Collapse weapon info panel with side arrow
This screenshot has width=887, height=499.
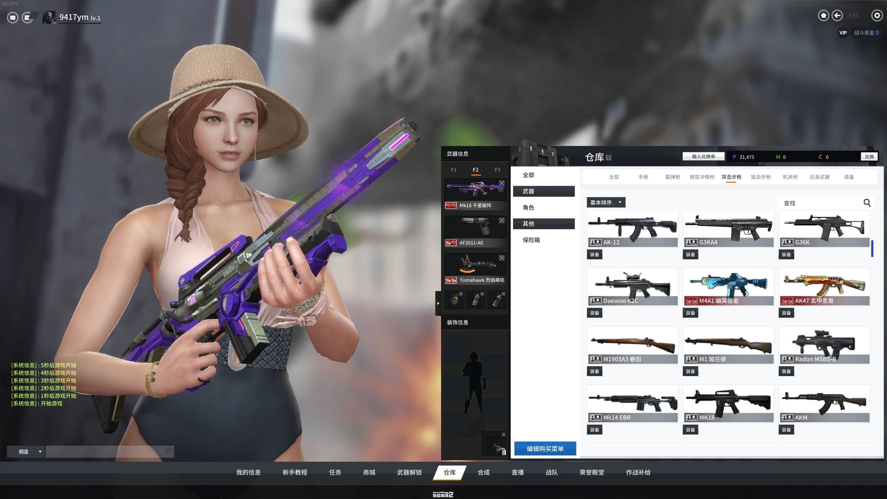pyautogui.click(x=438, y=303)
